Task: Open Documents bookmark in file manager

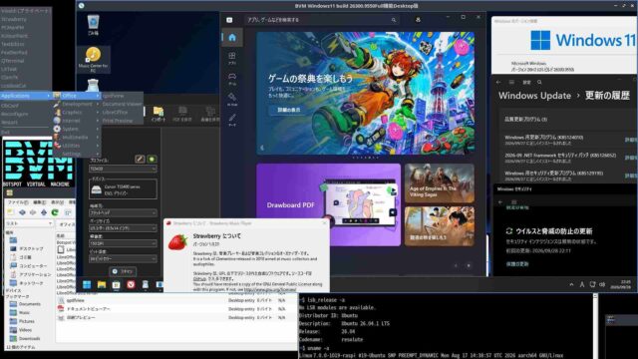Action: coord(25,304)
